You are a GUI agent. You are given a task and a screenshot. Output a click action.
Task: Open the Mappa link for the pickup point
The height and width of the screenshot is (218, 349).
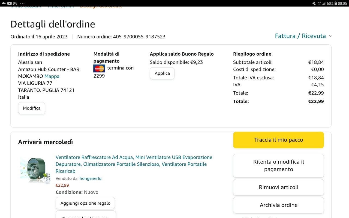52,76
